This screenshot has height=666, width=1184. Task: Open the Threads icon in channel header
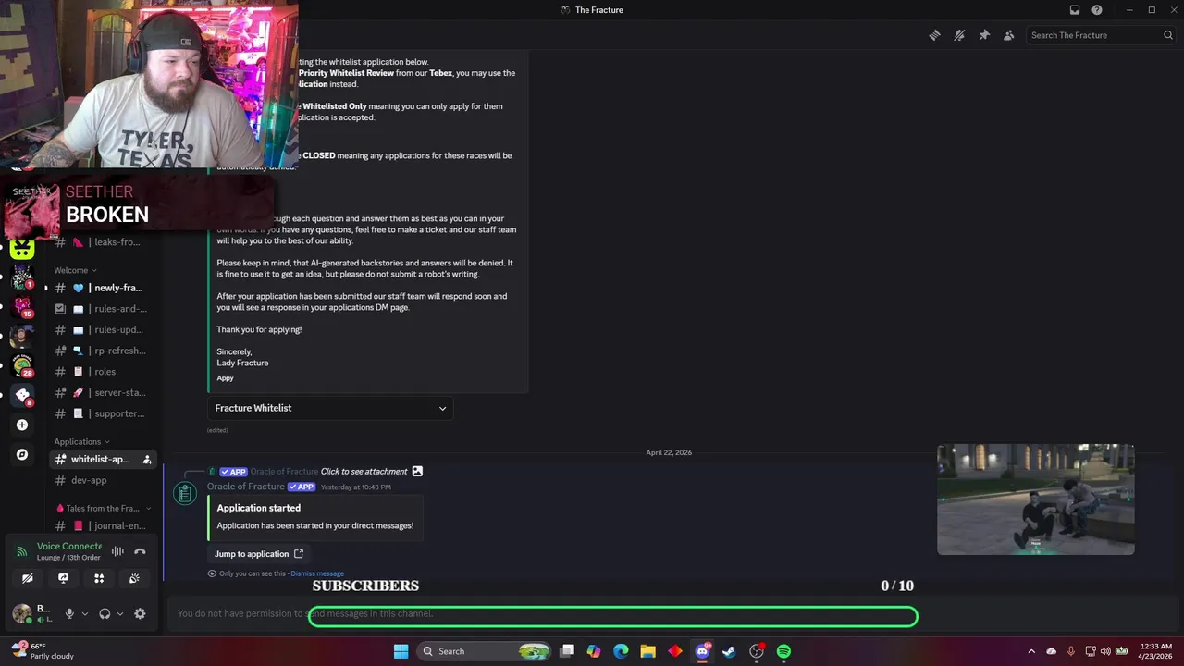tap(934, 35)
